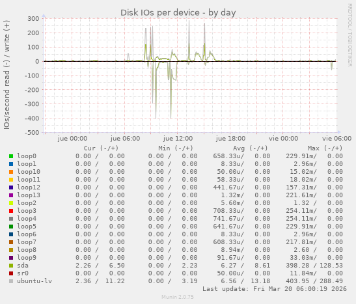Viewport: 356px width, 304px height.
Task: Select the loop2 legend label
Action: [x=27, y=203]
